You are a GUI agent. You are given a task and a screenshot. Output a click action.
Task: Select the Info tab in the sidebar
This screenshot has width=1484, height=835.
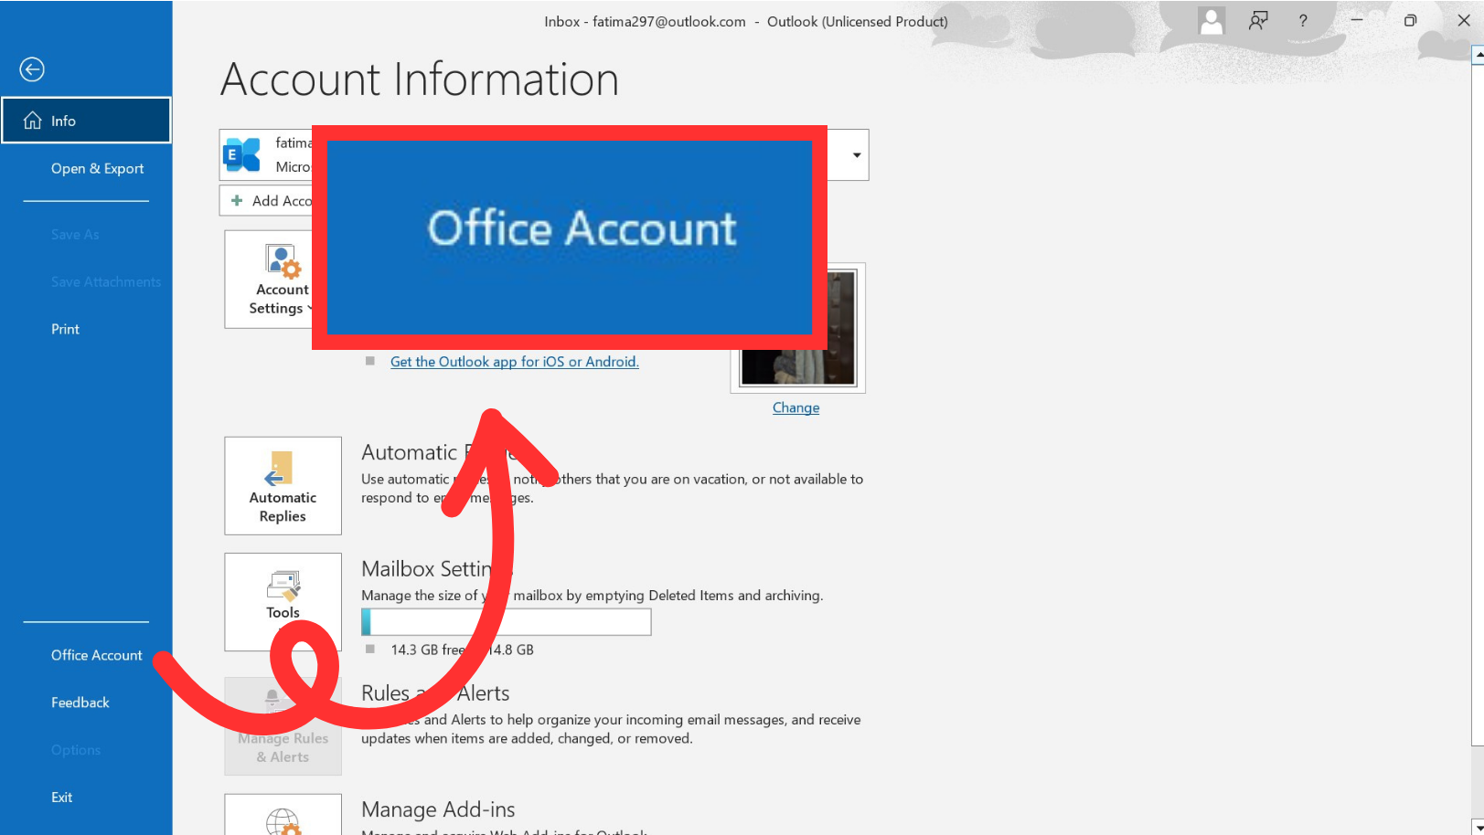tap(86, 121)
